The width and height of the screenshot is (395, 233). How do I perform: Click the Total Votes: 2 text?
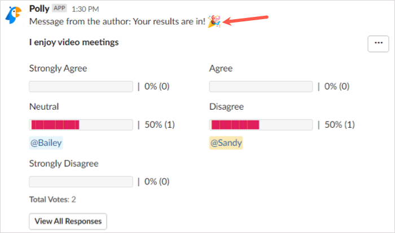[x=52, y=199]
